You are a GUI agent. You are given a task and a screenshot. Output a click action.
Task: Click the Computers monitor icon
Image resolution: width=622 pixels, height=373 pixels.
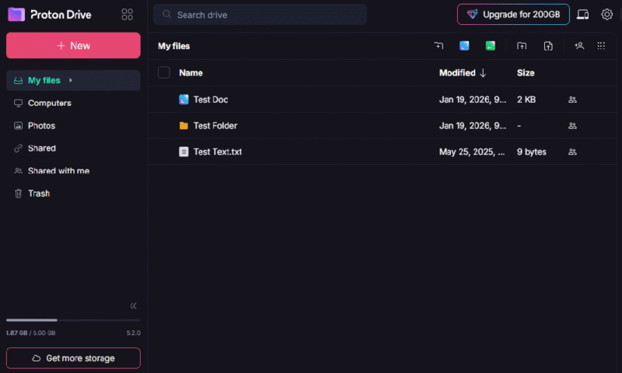click(x=18, y=103)
